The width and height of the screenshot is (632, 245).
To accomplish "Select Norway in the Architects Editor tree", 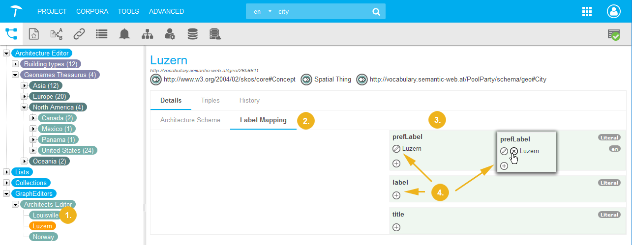I will pos(43,237).
